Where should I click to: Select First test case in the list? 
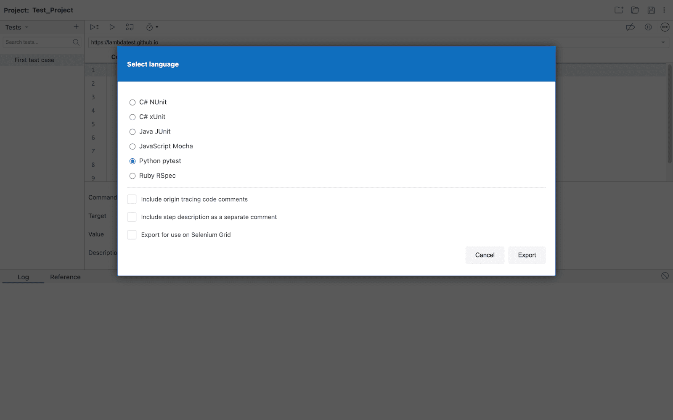(42, 60)
